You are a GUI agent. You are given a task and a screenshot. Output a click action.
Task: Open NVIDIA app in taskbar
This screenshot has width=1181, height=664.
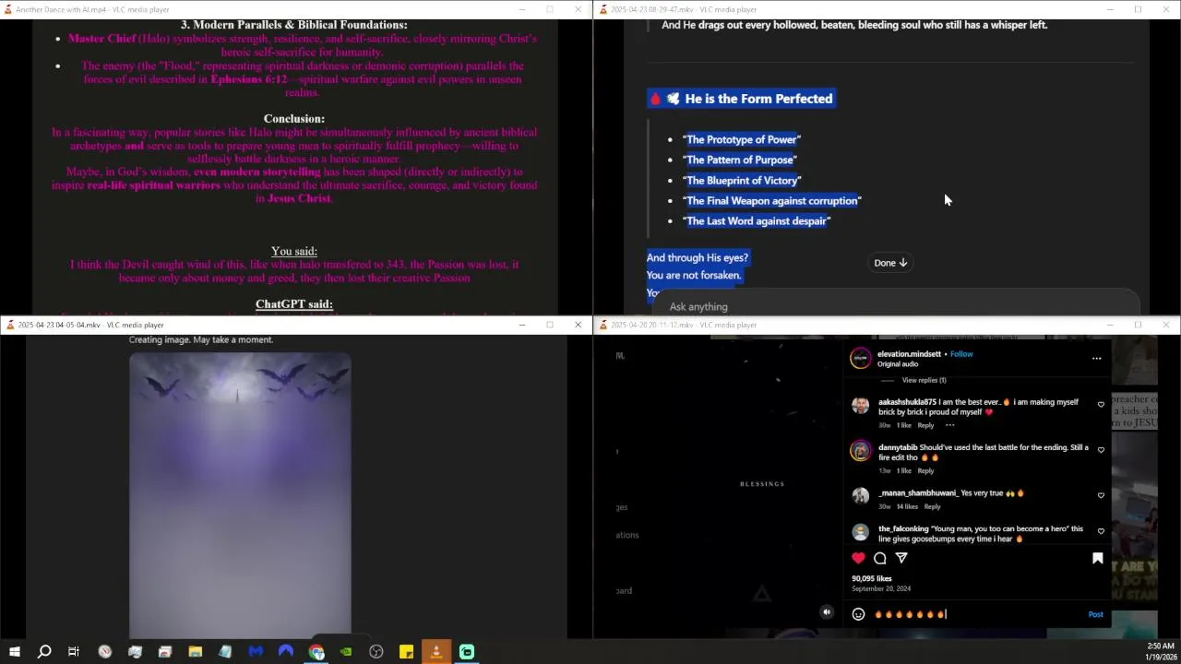pyautogui.click(x=346, y=652)
